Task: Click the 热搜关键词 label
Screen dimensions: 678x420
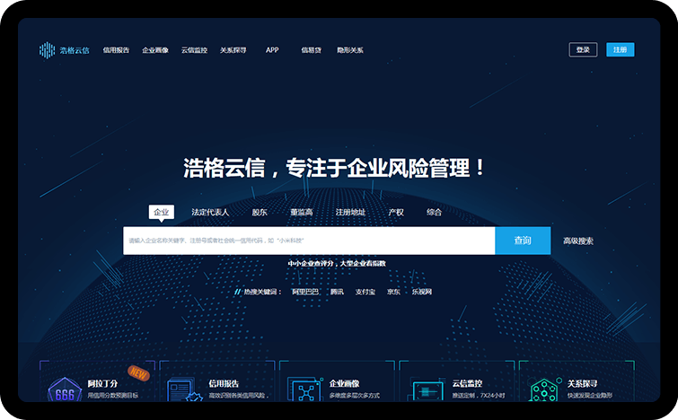Action: 262,292
